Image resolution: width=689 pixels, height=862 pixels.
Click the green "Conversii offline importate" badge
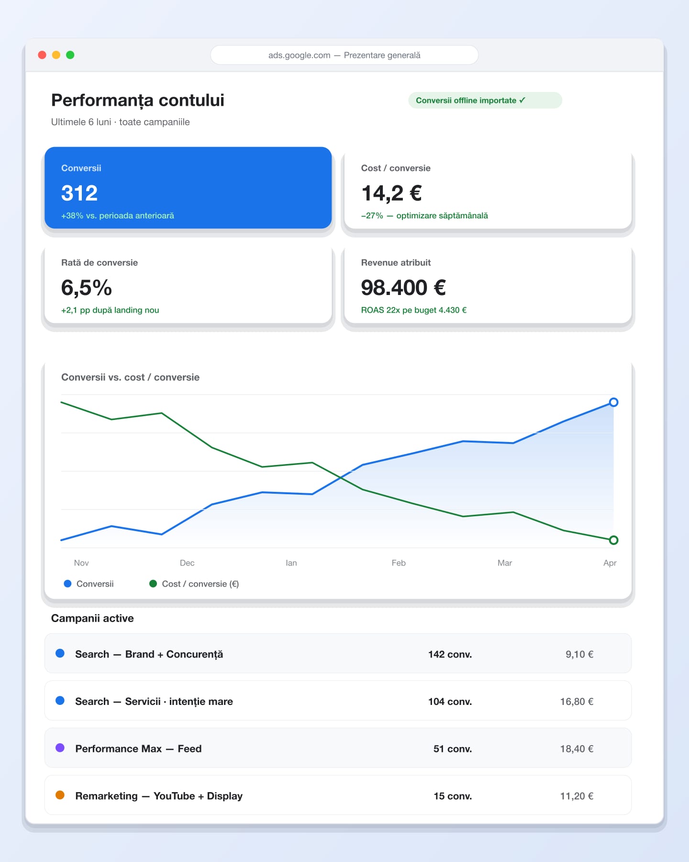pos(485,100)
